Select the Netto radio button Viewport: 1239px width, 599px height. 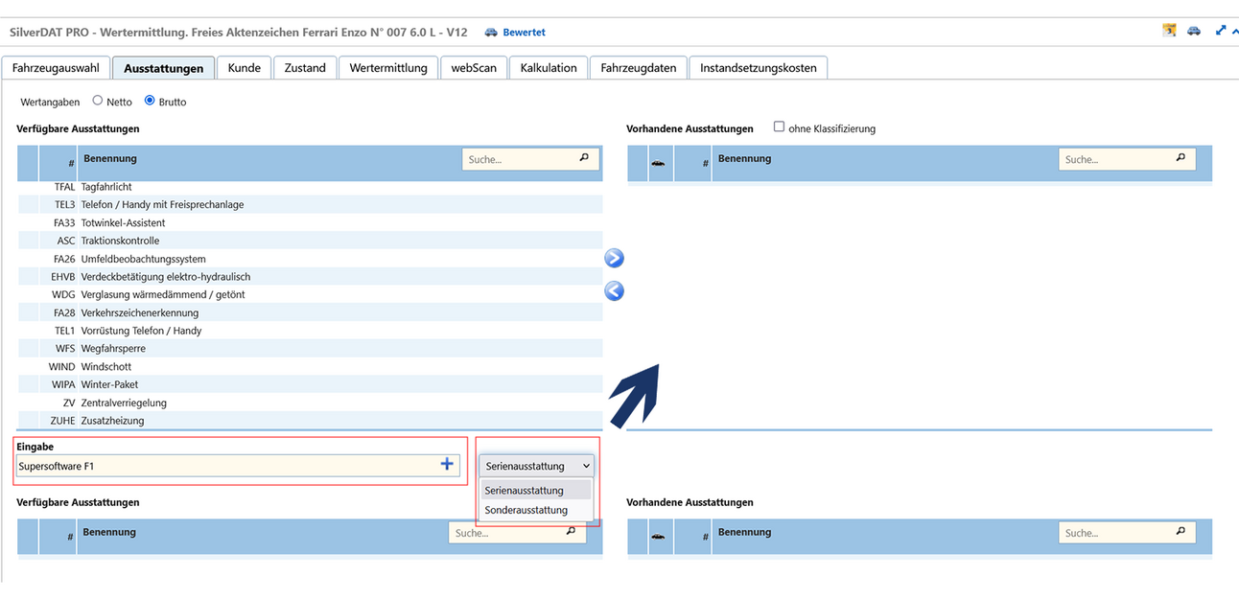point(98,101)
